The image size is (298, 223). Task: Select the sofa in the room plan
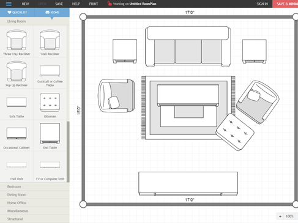188,46
